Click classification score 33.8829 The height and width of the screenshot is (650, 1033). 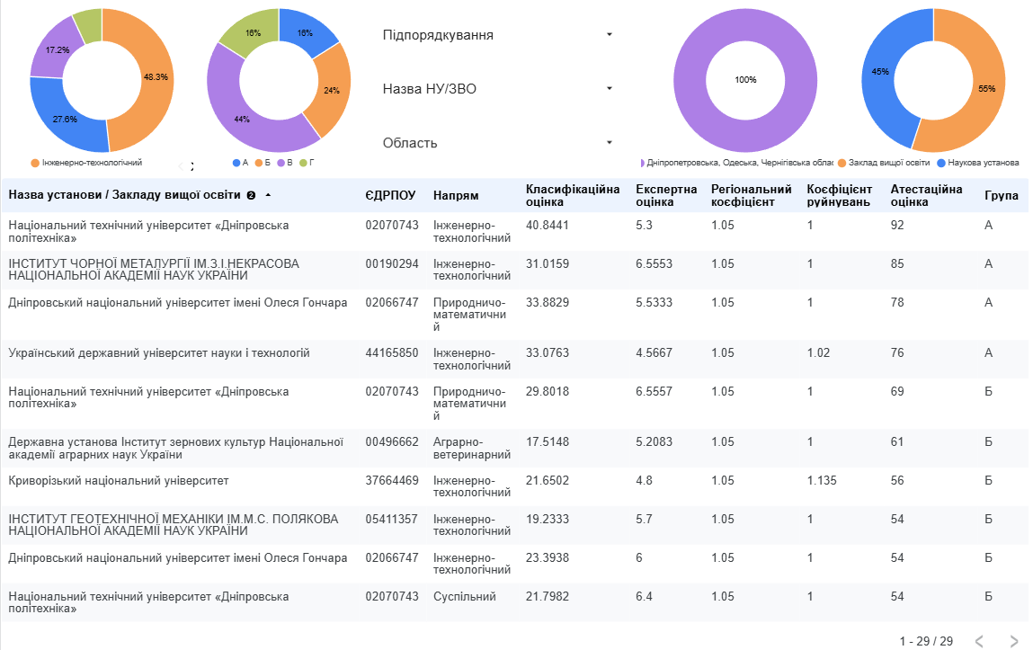[548, 303]
